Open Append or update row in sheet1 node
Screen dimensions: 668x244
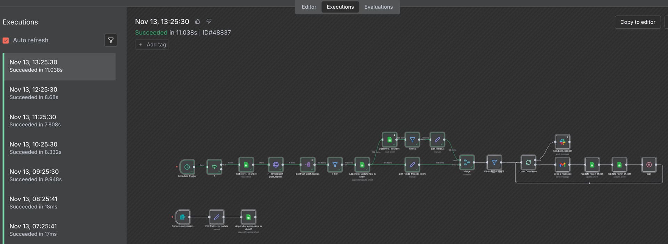click(x=248, y=217)
